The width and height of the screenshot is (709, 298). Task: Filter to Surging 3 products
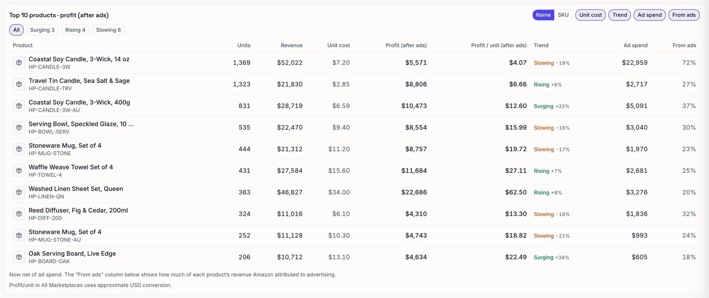click(42, 30)
